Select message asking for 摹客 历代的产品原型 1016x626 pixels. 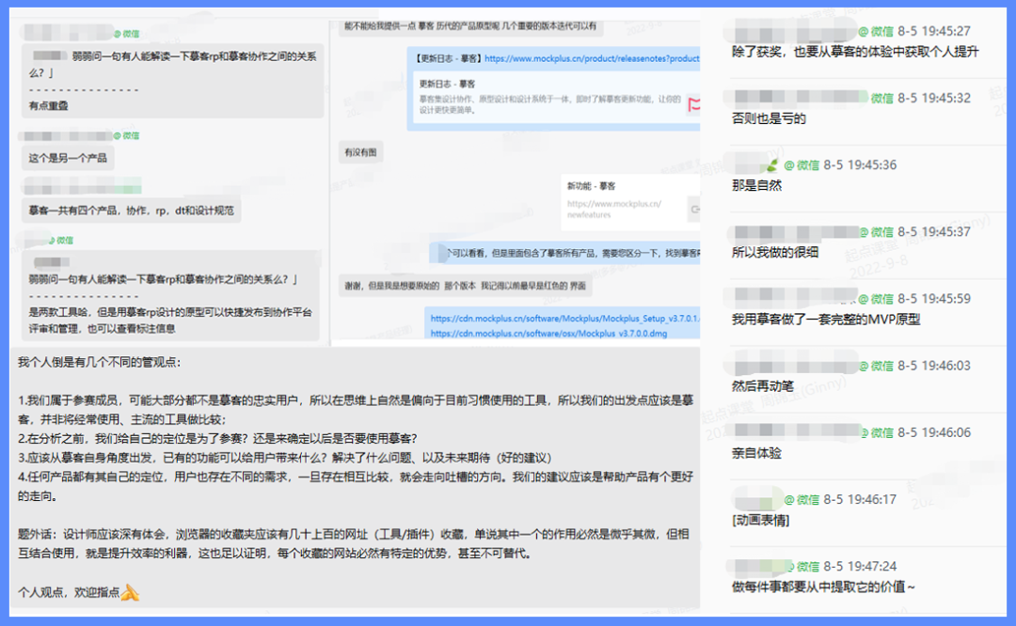point(470,26)
